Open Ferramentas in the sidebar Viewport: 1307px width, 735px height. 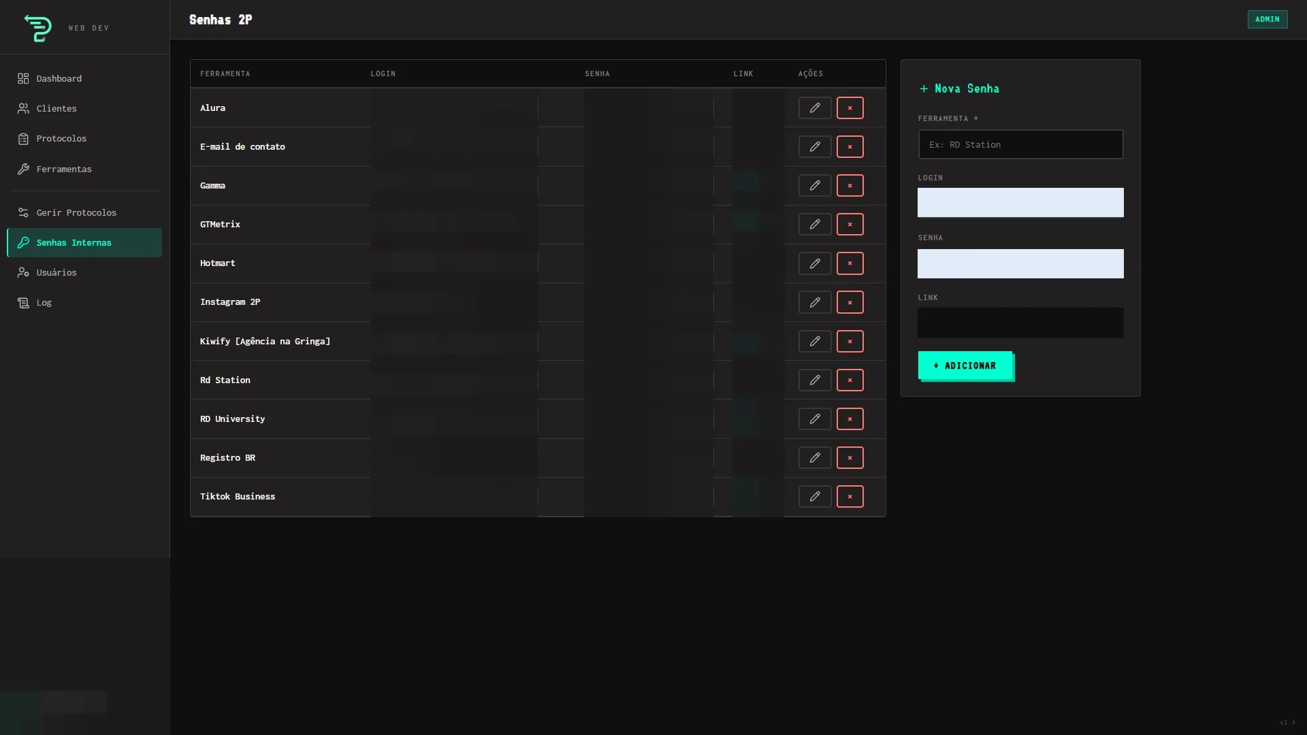tap(84, 169)
